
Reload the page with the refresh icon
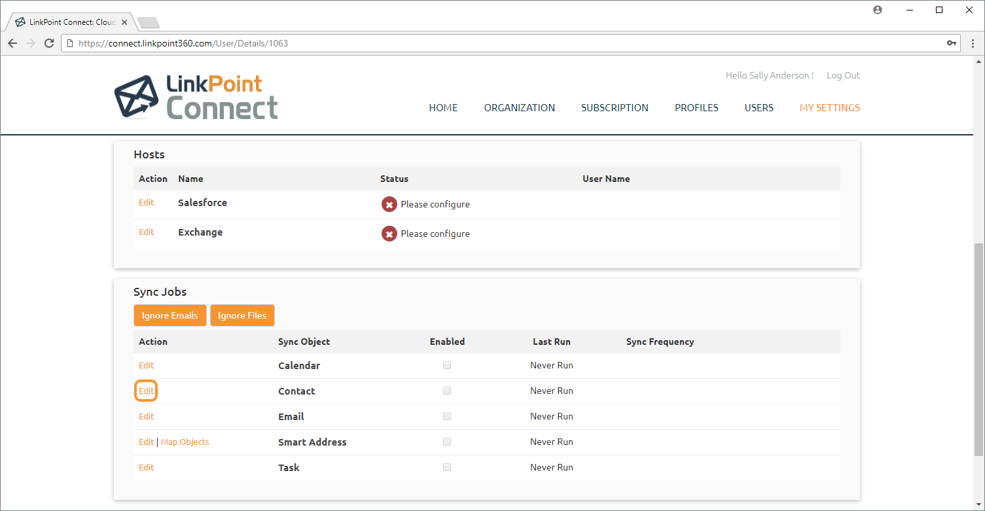tap(49, 43)
